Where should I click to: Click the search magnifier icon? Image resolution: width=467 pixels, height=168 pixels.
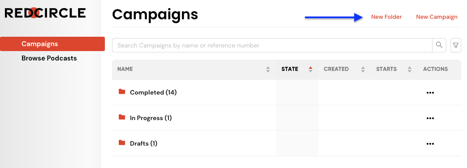(439, 45)
